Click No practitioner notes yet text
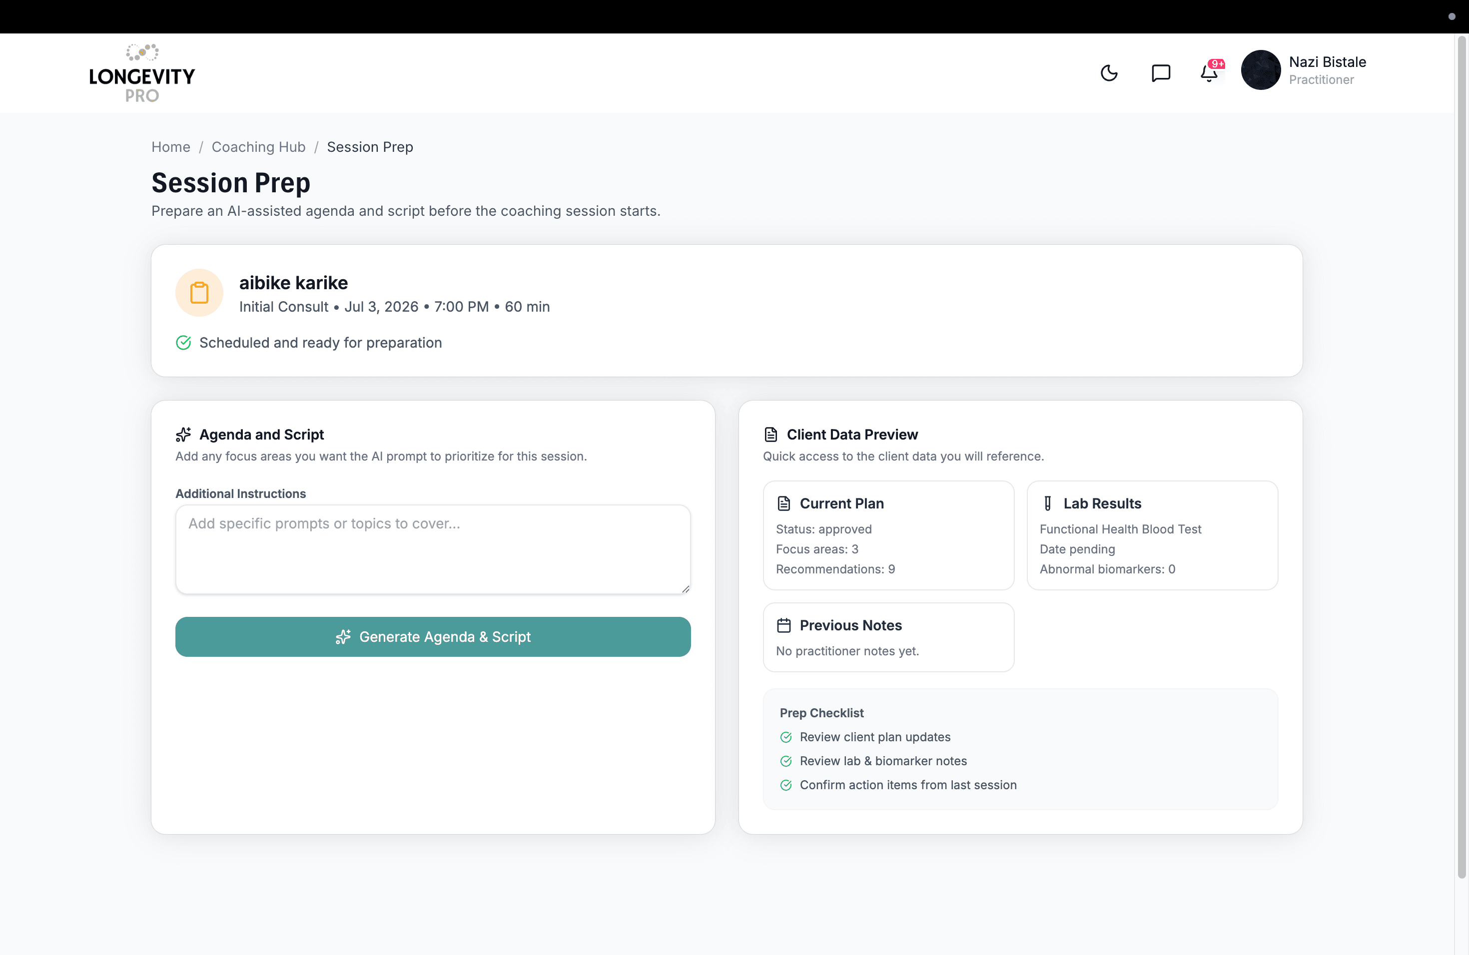This screenshot has height=955, width=1469. [x=847, y=651]
